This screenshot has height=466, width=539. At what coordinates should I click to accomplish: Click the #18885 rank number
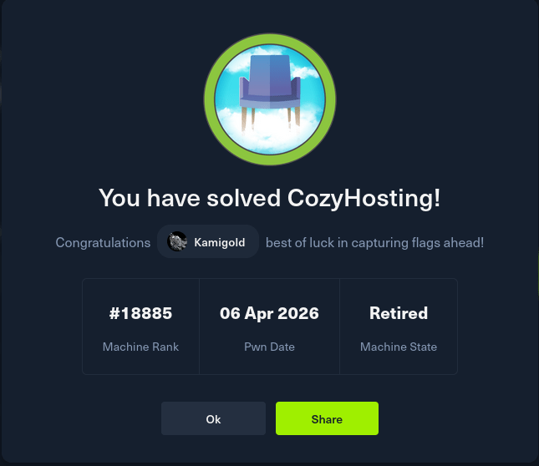(140, 313)
